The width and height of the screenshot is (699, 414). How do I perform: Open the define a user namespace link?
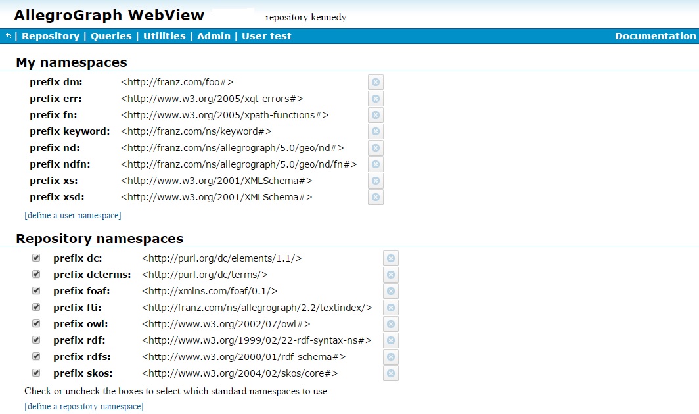click(x=73, y=215)
